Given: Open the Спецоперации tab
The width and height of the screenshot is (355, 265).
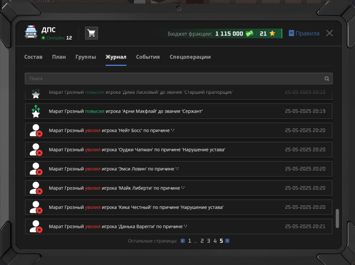Looking at the screenshot, I should 190,57.
